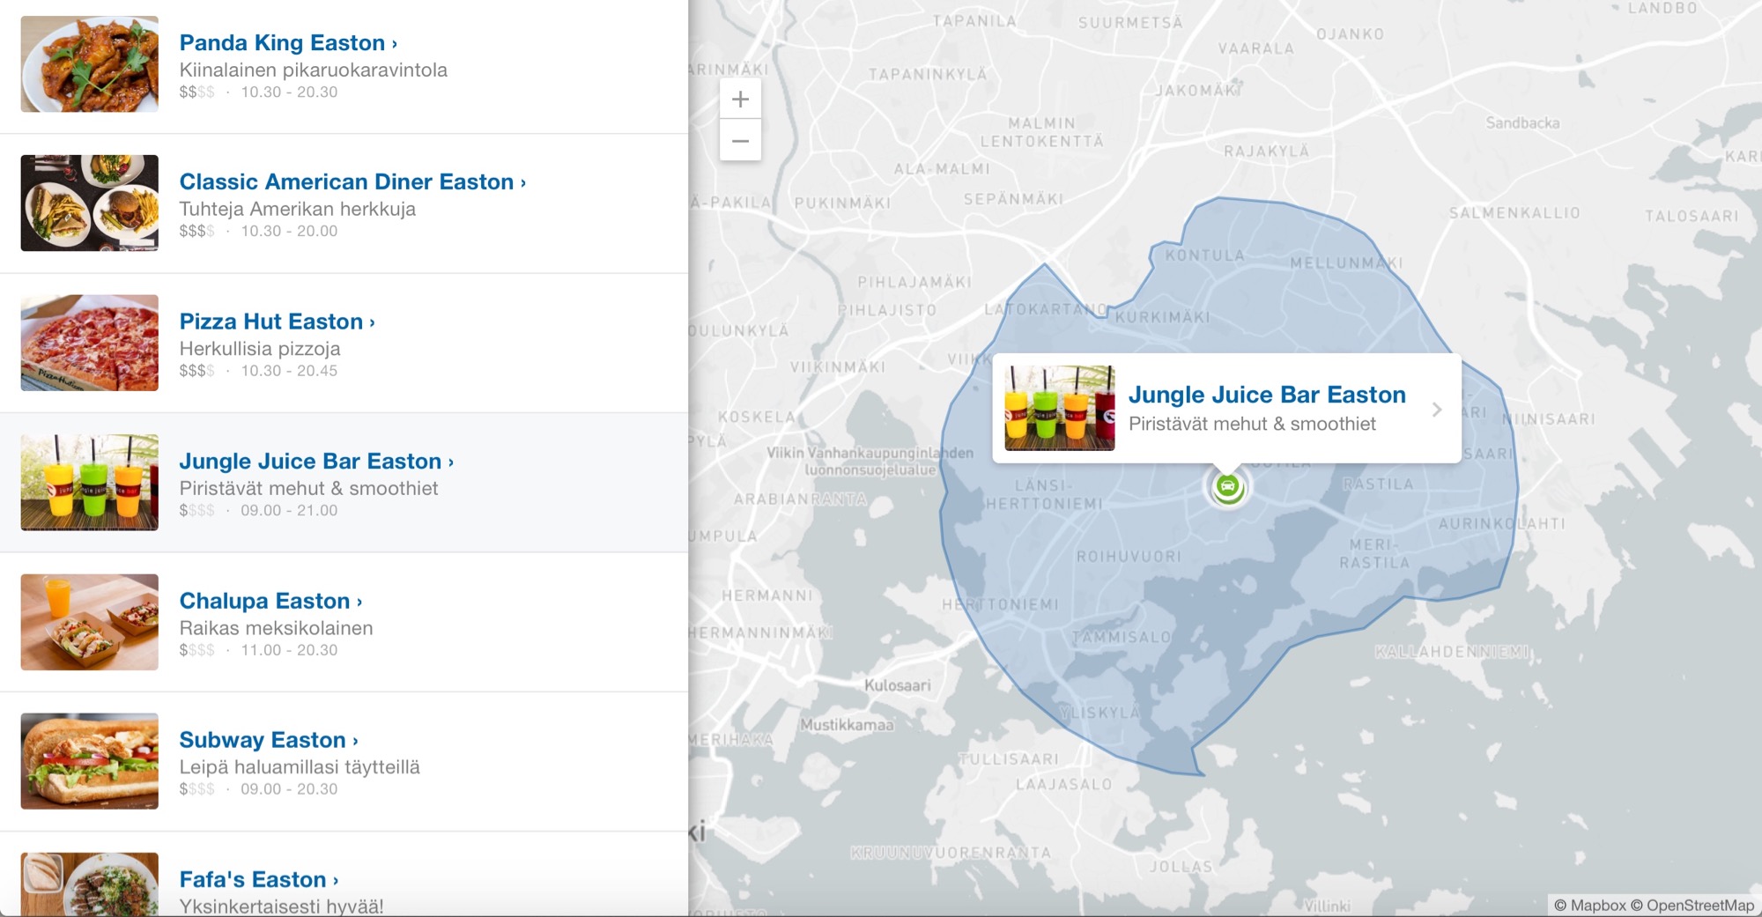Click the ROIHUVUORI map label
The width and height of the screenshot is (1762, 917).
(x=1129, y=557)
